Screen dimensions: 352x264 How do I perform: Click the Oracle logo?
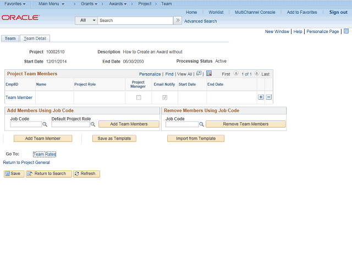coord(21,18)
